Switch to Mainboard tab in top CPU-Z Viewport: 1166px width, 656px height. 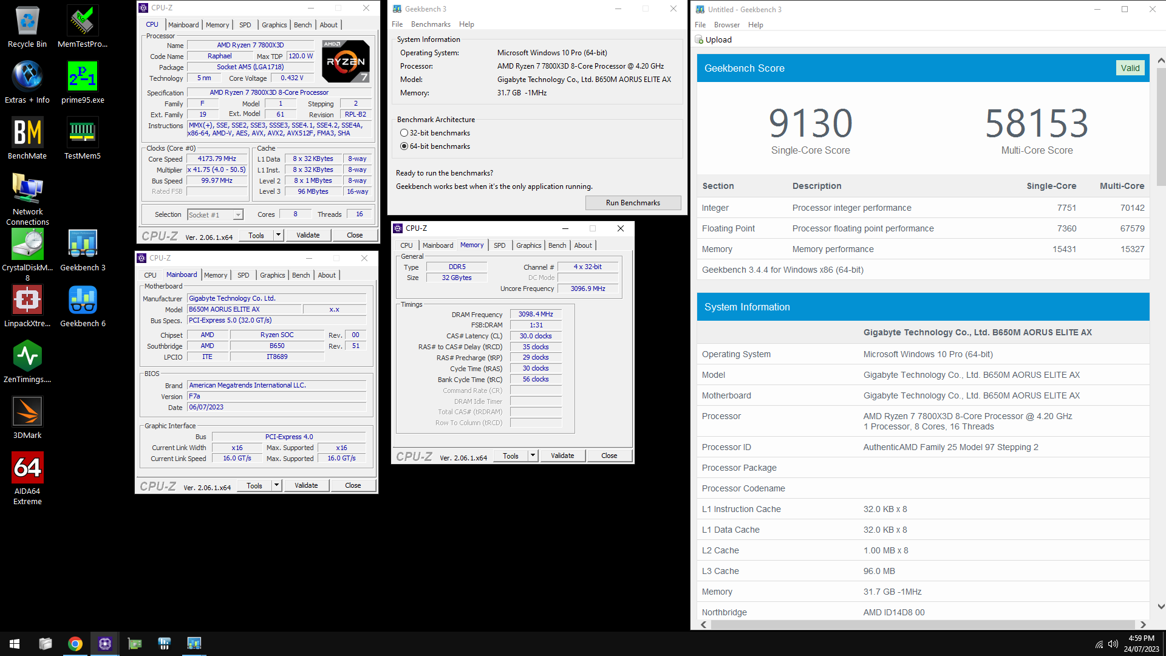click(x=183, y=25)
